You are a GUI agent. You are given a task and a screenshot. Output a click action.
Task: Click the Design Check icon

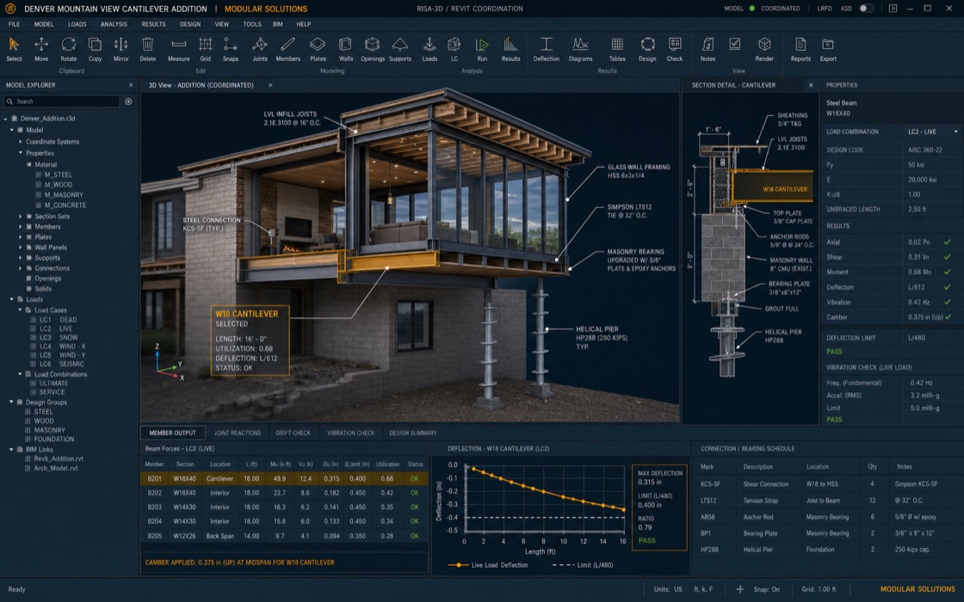tap(675, 49)
